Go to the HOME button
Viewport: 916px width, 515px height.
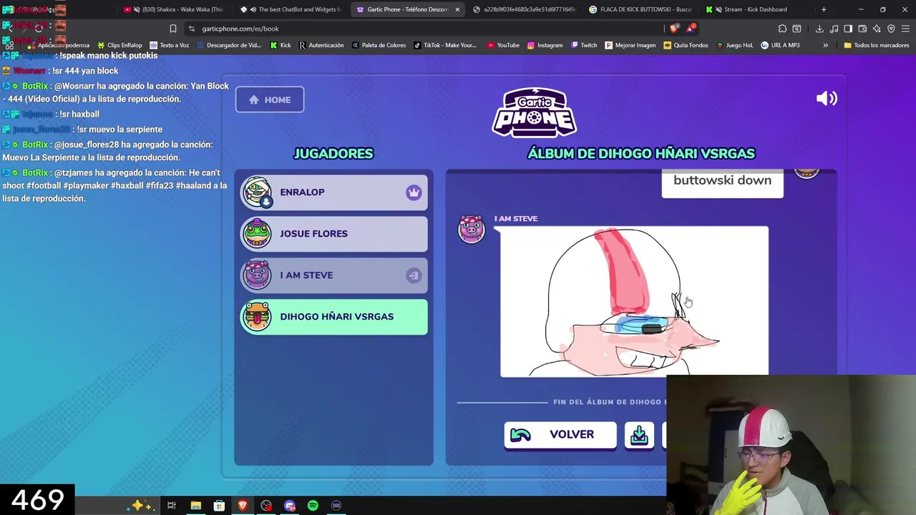[270, 99]
